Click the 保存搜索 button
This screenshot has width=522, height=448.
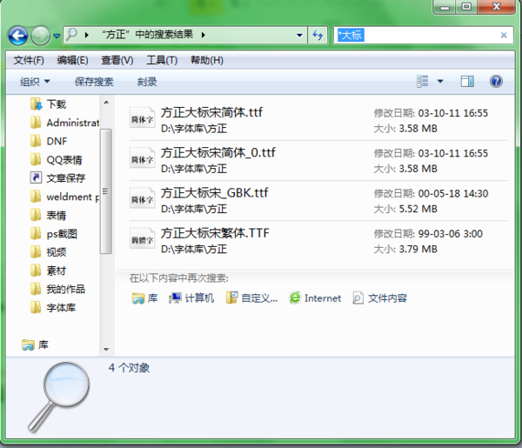click(x=94, y=82)
